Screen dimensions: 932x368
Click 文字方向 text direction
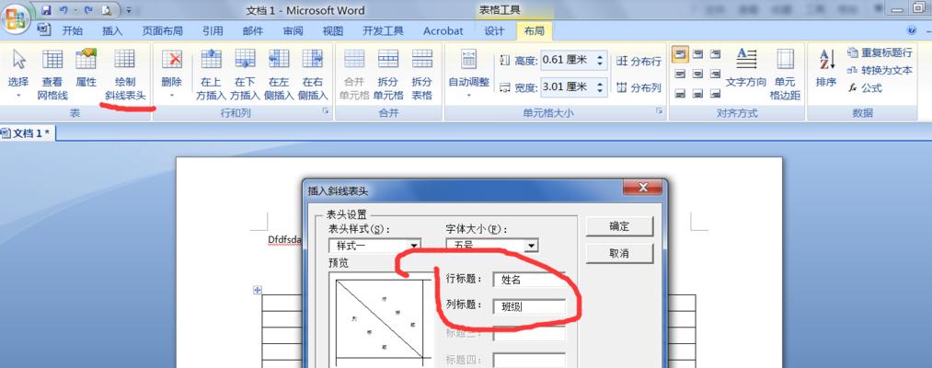[746, 68]
